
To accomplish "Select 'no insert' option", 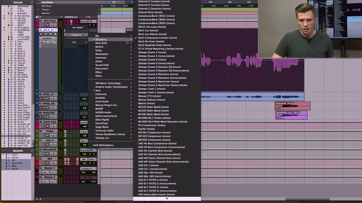I will (77, 28).
